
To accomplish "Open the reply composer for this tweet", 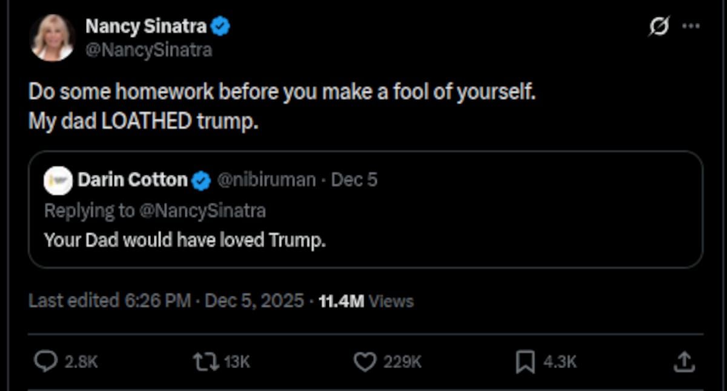I will pos(46,361).
